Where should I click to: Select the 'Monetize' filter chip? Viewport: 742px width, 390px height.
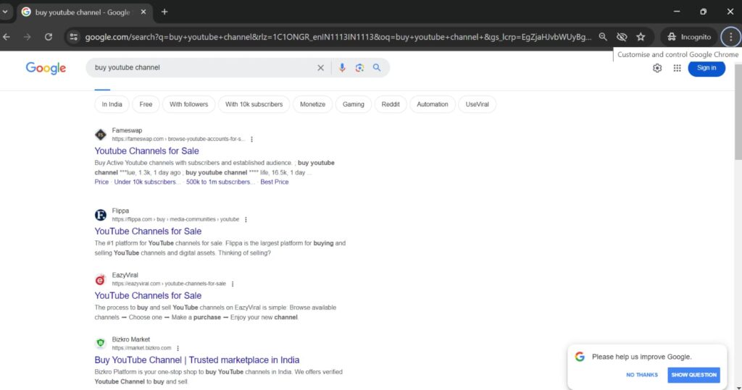(x=312, y=104)
